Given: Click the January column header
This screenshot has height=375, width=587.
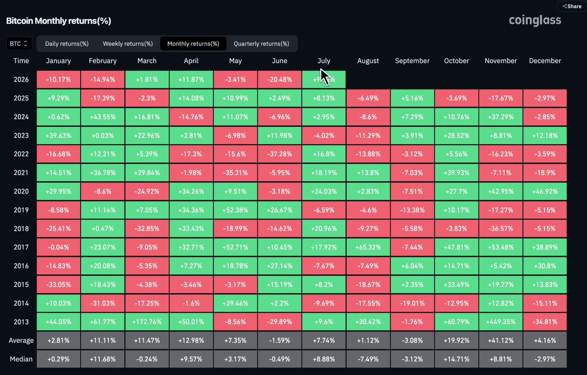Looking at the screenshot, I should 58,61.
